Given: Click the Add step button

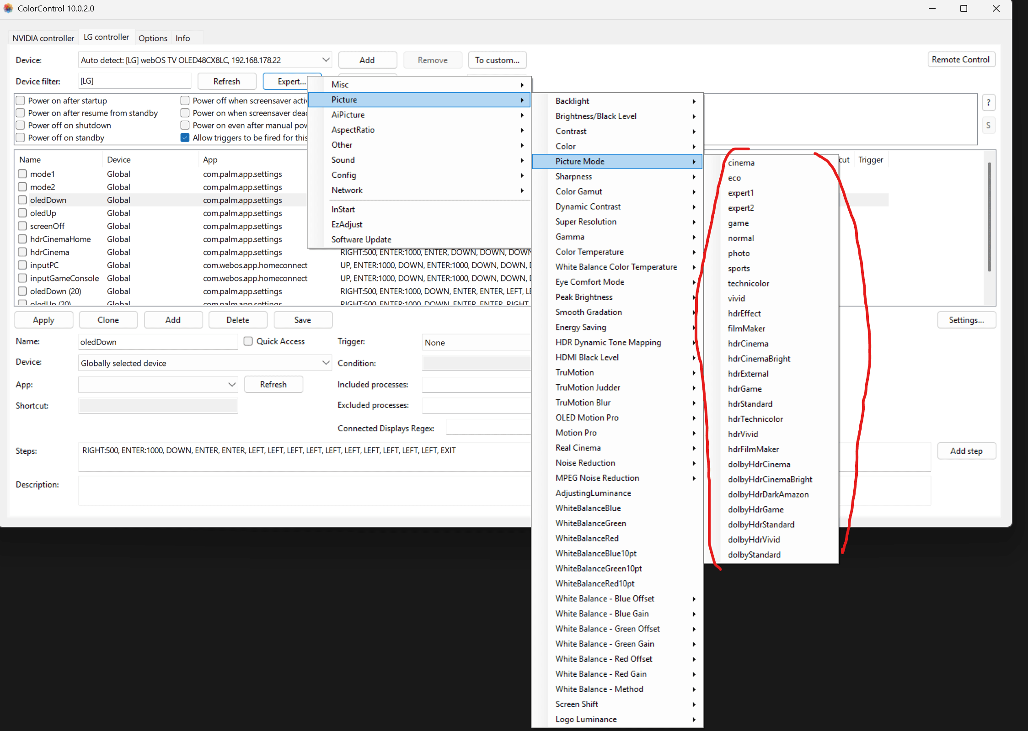Looking at the screenshot, I should (x=966, y=451).
